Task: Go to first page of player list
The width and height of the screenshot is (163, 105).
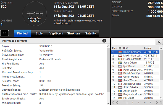Action: [x=113, y=103]
